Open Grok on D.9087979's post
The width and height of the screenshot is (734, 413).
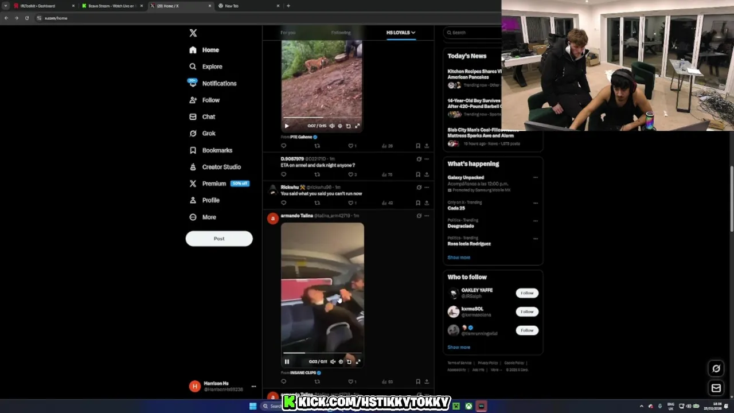coord(419,159)
